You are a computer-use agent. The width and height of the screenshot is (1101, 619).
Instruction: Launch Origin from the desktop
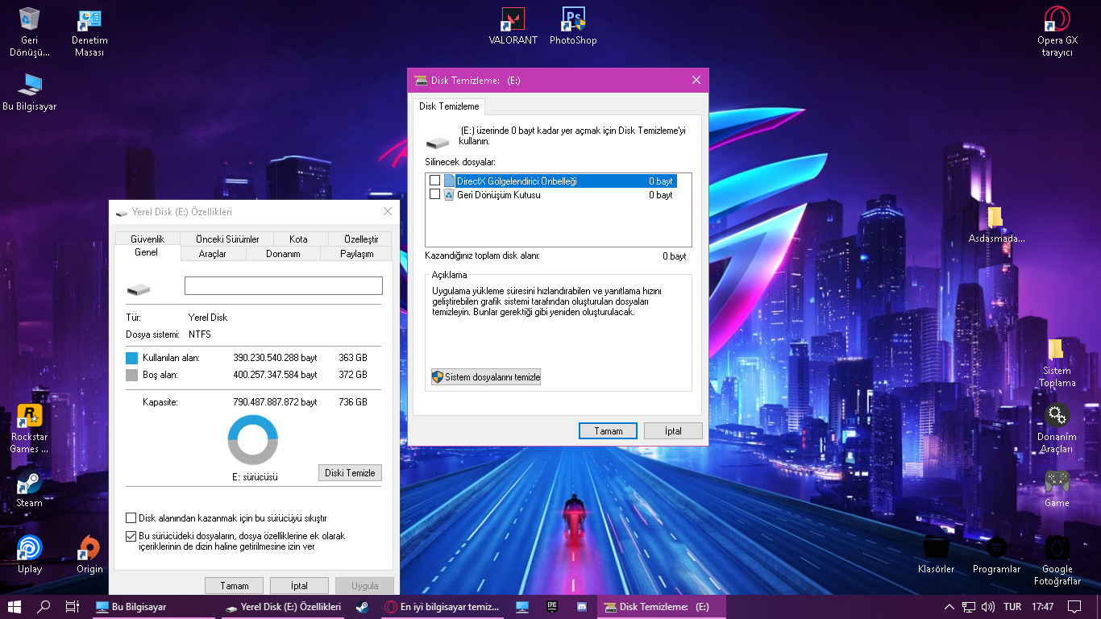[89, 555]
